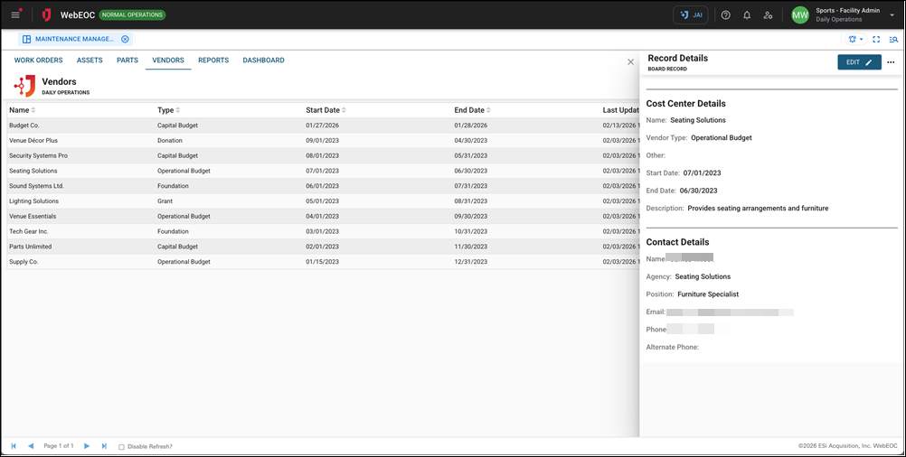Expand the Sports - Facility Admin account dropdown

click(x=892, y=15)
